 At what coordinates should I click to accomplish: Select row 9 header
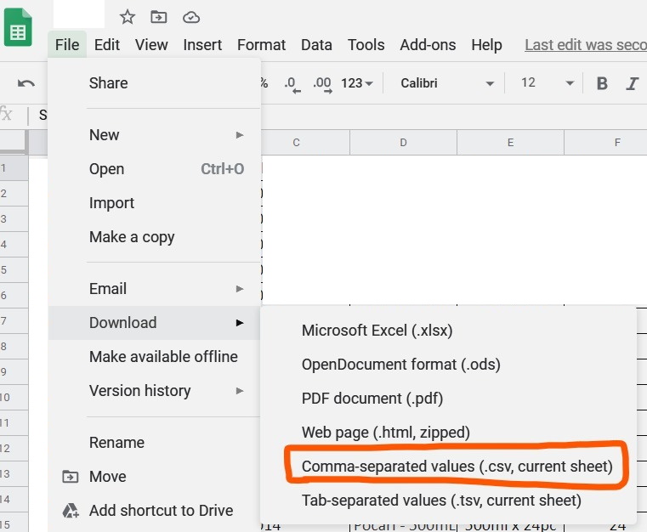(14, 372)
